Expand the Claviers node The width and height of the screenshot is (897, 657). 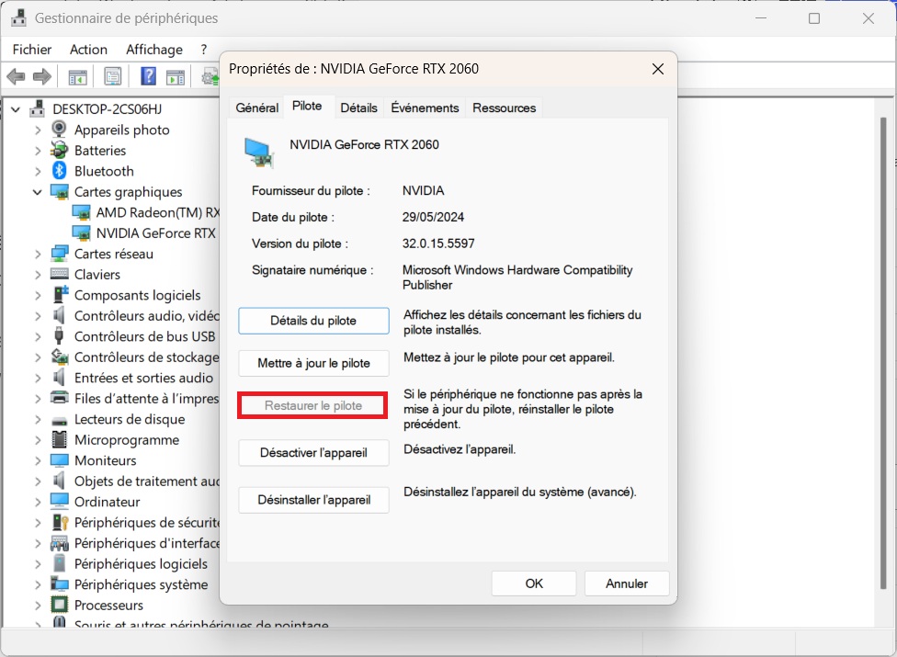(x=38, y=275)
